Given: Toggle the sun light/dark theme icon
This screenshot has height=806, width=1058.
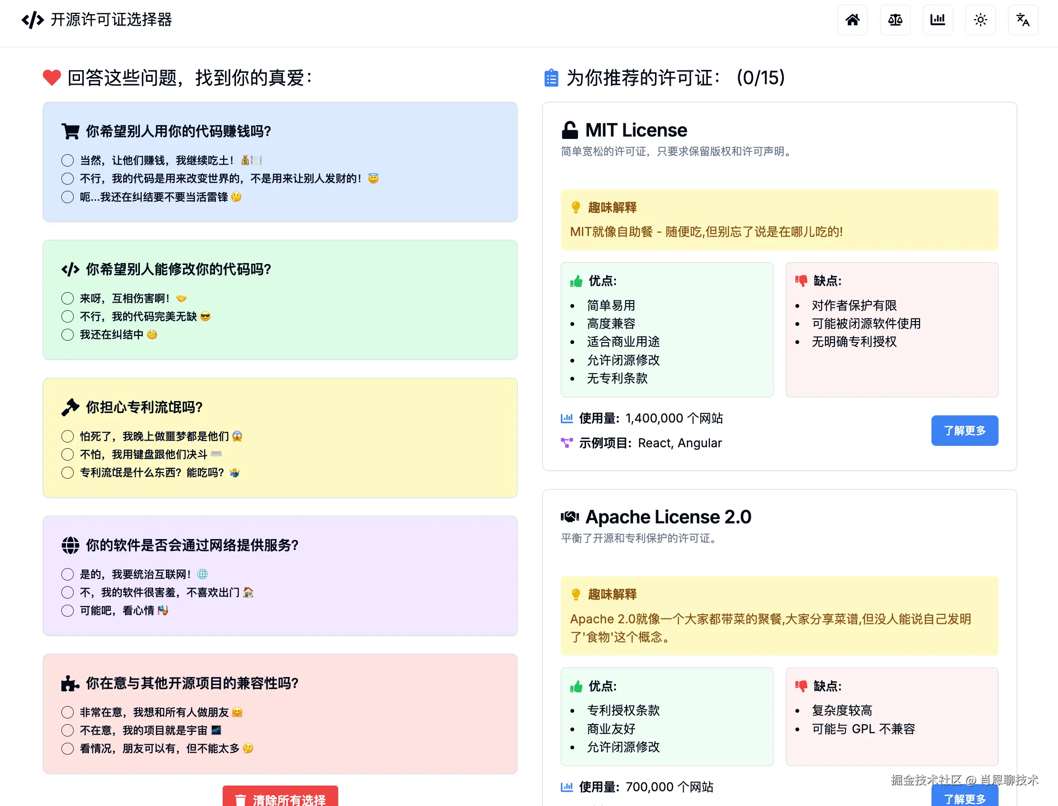Looking at the screenshot, I should (x=980, y=20).
